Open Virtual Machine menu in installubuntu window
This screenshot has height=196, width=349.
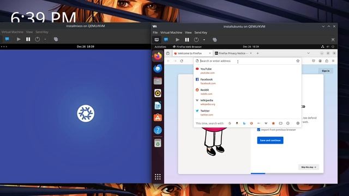coord(171,33)
